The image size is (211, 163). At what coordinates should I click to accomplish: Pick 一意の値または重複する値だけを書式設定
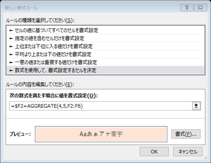(106, 62)
